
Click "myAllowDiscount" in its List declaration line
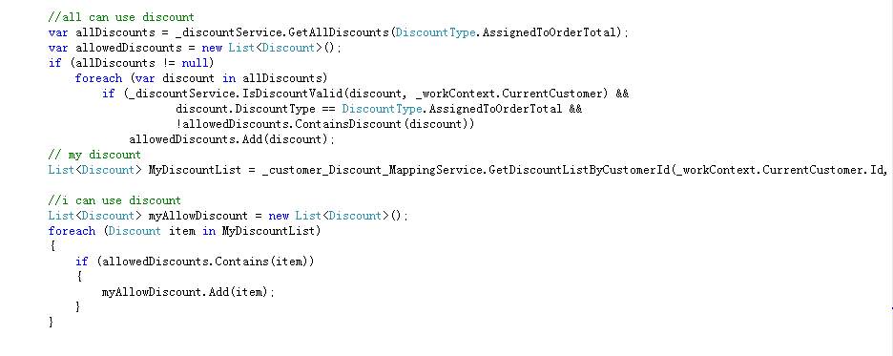coord(198,216)
